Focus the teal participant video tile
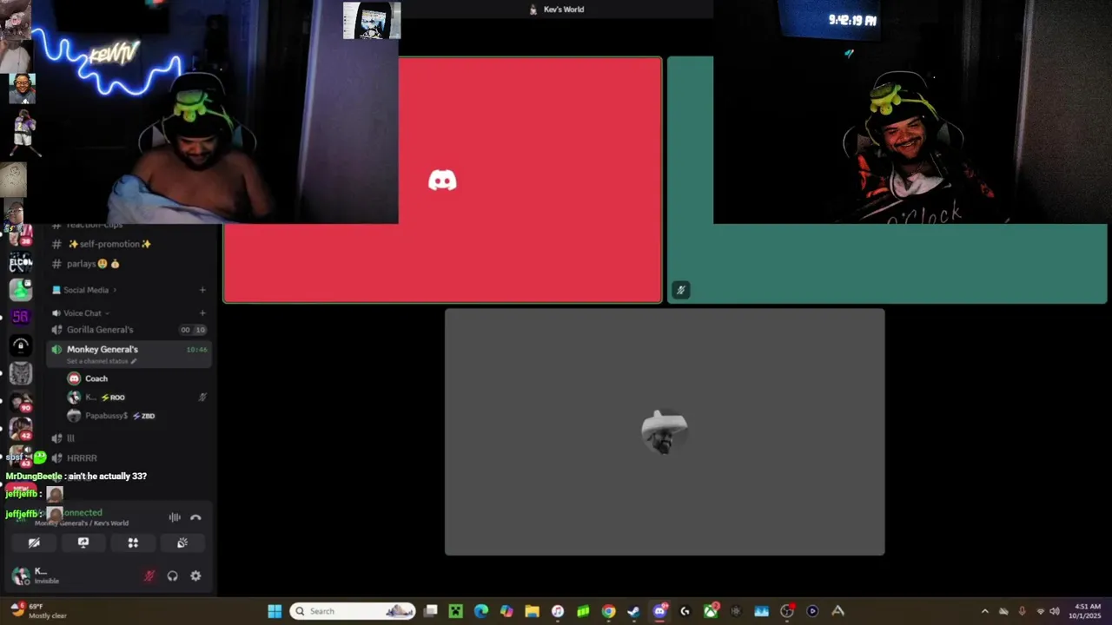This screenshot has height=625, width=1112. (x=887, y=181)
